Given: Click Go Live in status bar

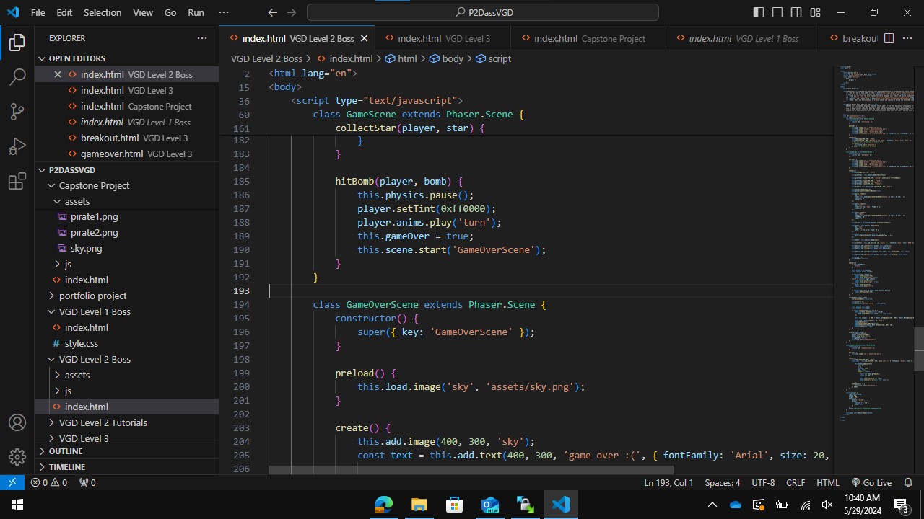Looking at the screenshot, I should coord(871,482).
